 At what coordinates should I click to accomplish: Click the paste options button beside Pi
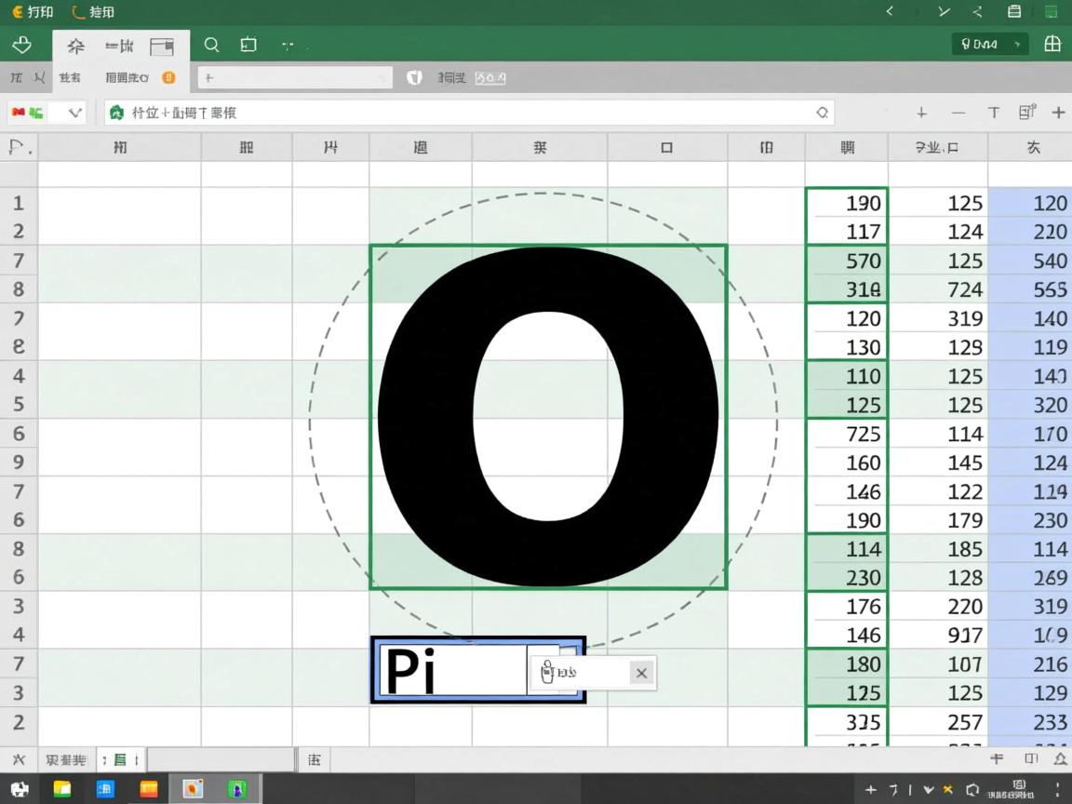548,672
